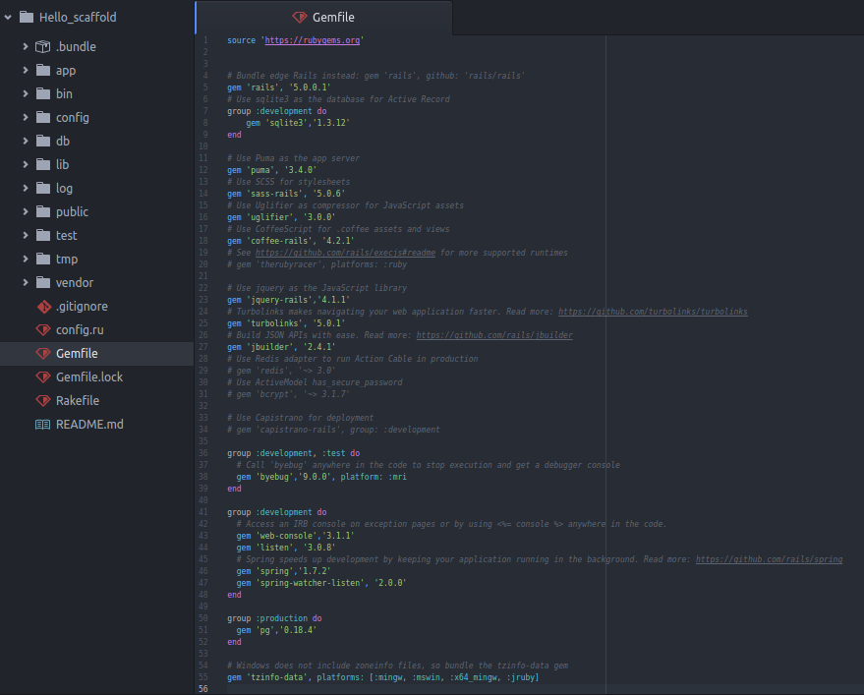The image size is (864, 695).
Task: Click the app folder icon
Action: (x=41, y=70)
